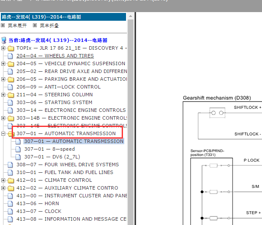Expand the 303-14B Electronic Engine Controls node

(x=3, y=118)
